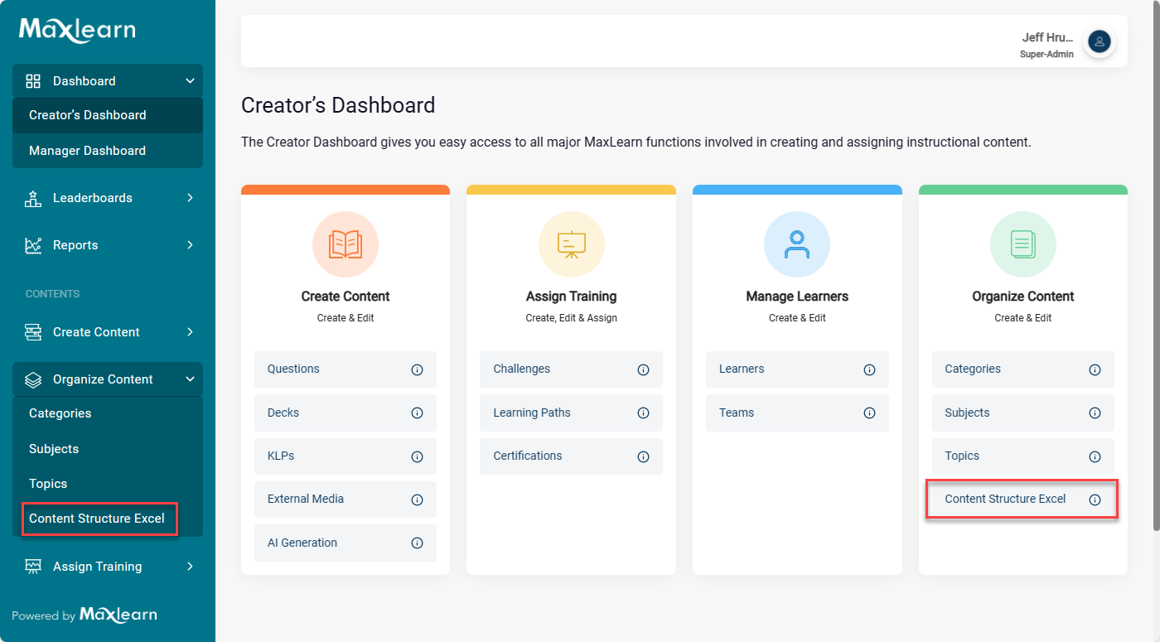This screenshot has width=1160, height=642.
Task: Click the Manage Learners person icon
Action: [797, 244]
